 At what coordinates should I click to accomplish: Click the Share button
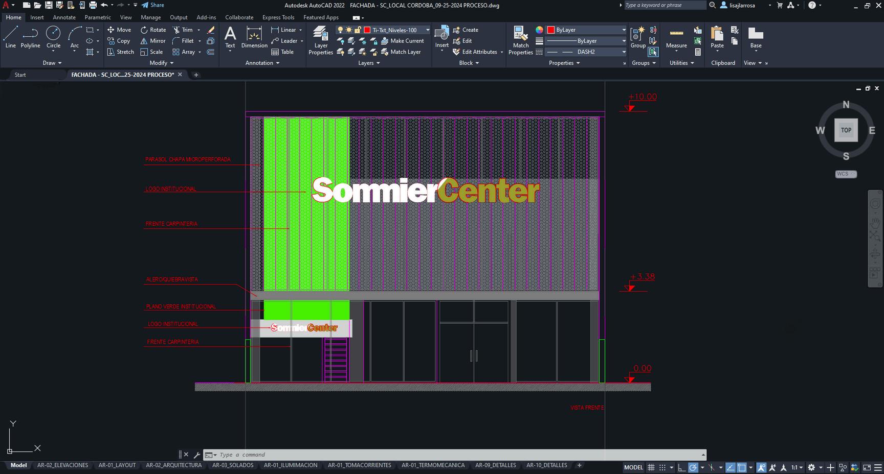click(x=153, y=5)
